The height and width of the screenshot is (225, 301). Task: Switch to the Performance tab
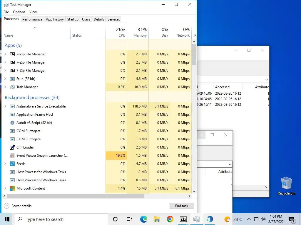coord(32,19)
